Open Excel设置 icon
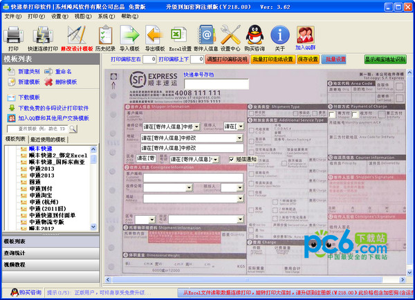 [179, 35]
